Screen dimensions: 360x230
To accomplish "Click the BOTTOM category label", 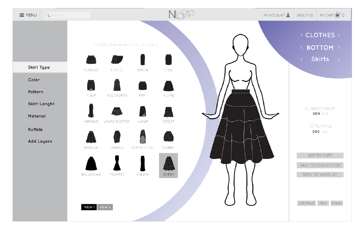I will point(320,48).
